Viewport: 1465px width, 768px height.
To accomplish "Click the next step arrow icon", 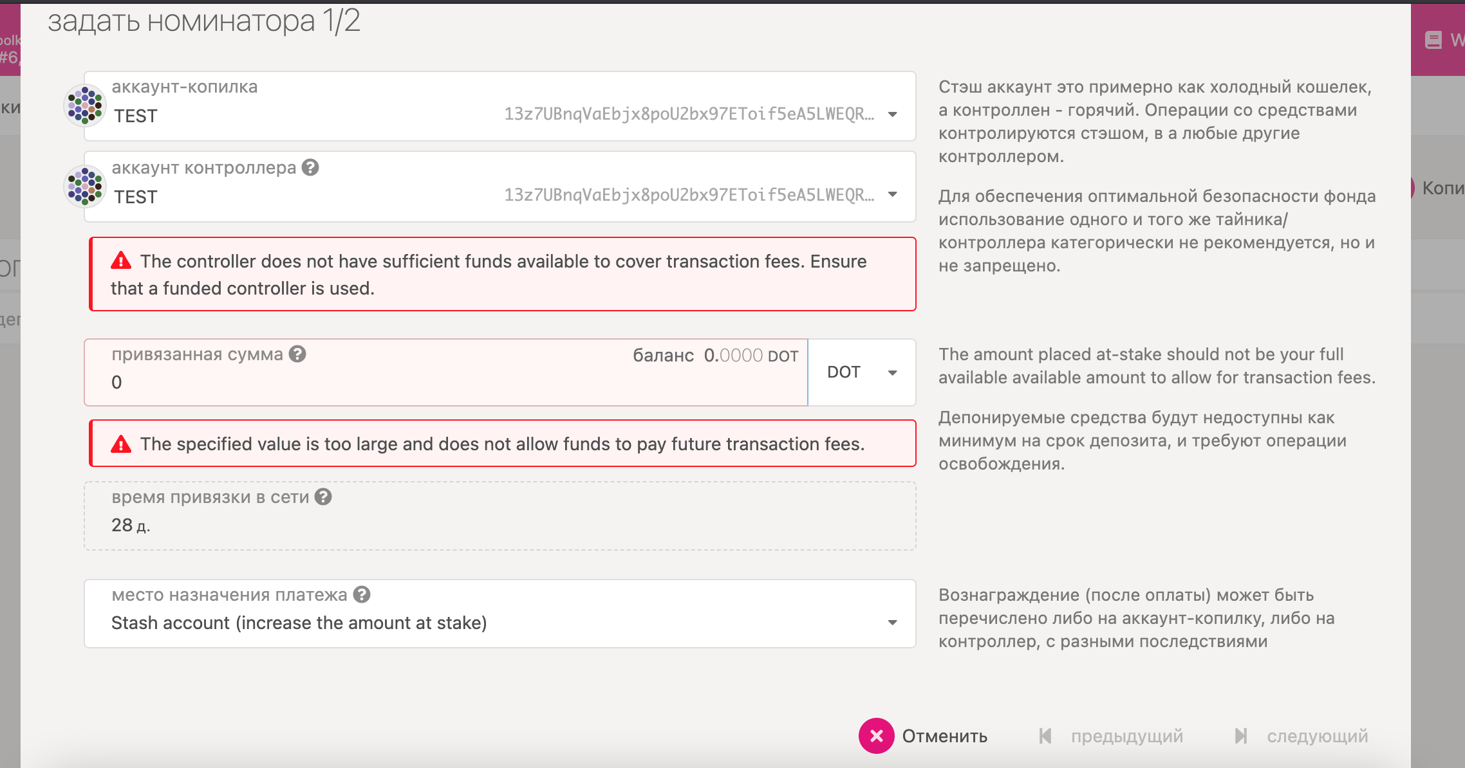I will [1241, 736].
